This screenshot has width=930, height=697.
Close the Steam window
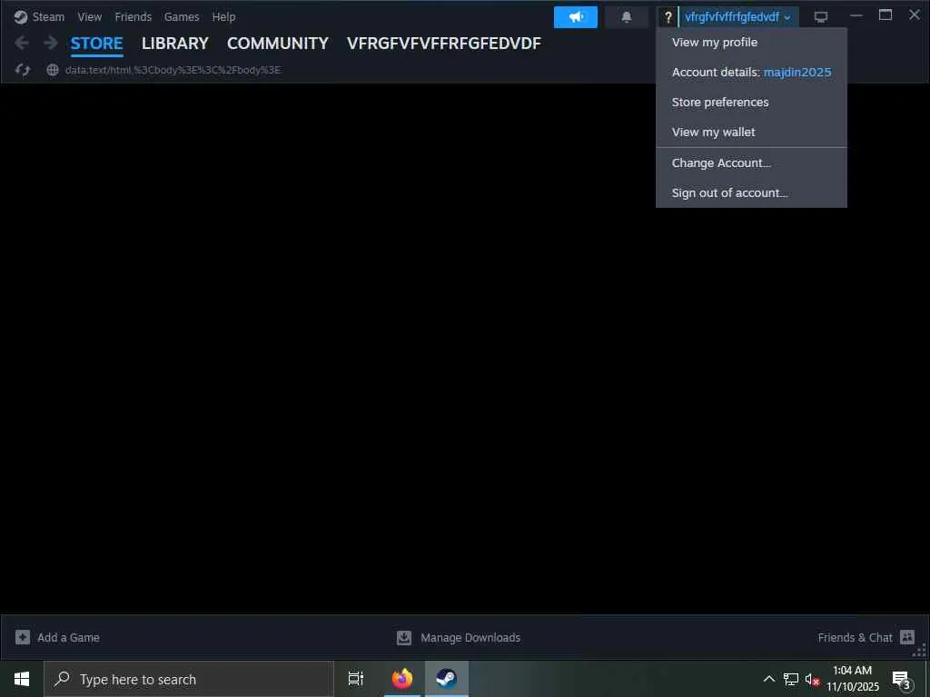[x=914, y=15]
